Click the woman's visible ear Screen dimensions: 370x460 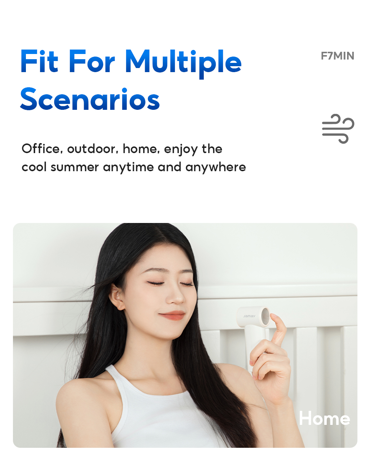(x=117, y=297)
